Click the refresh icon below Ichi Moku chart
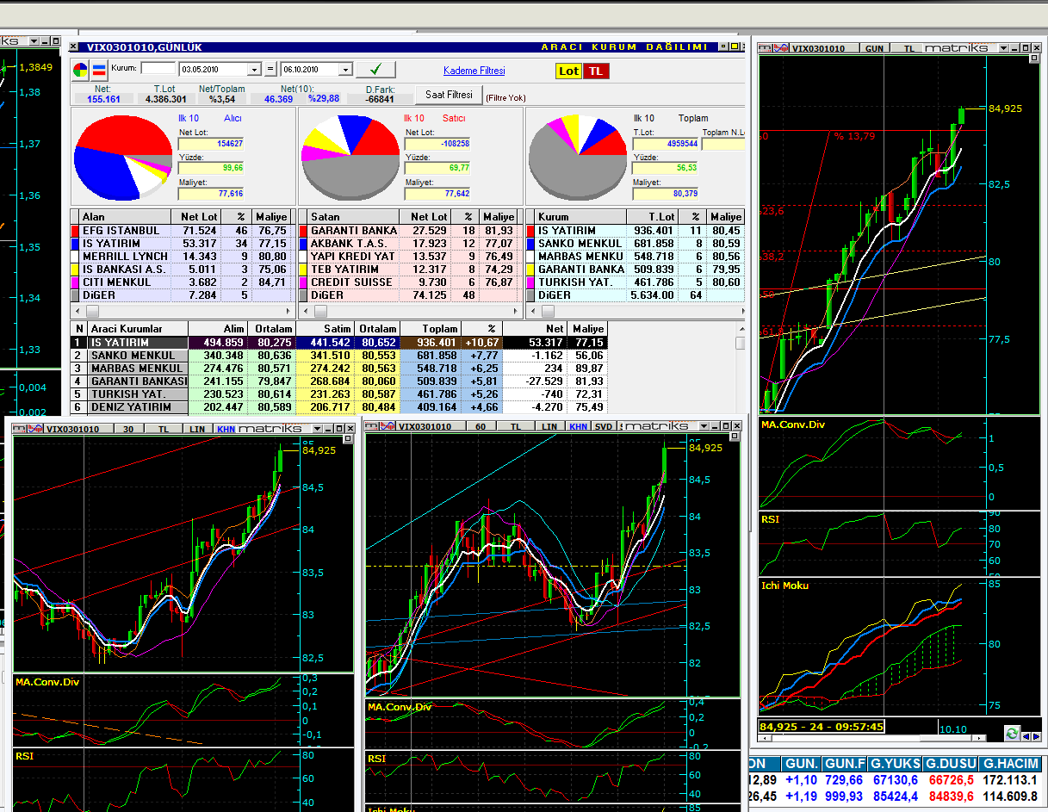Viewport: 1048px width, 812px height. (1012, 733)
